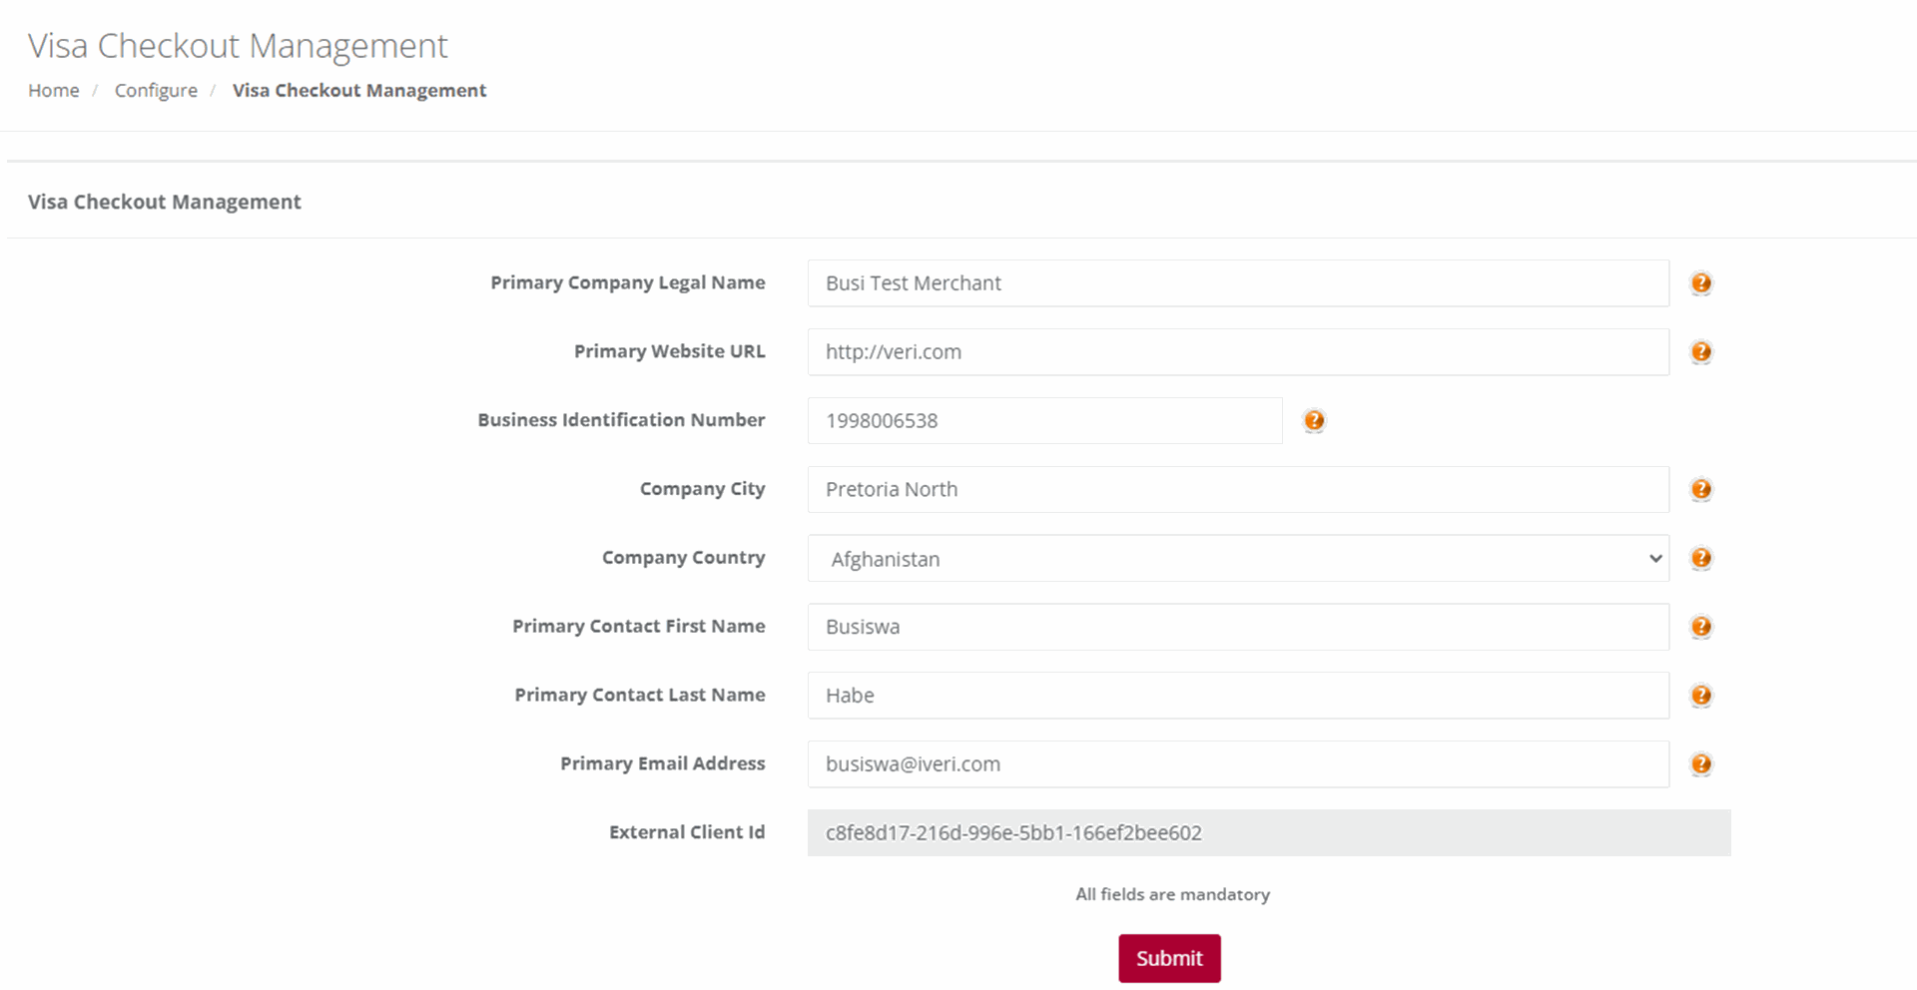This screenshot has width=1917, height=990.
Task: Go to Home breadcrumb link
Action: coord(54,90)
